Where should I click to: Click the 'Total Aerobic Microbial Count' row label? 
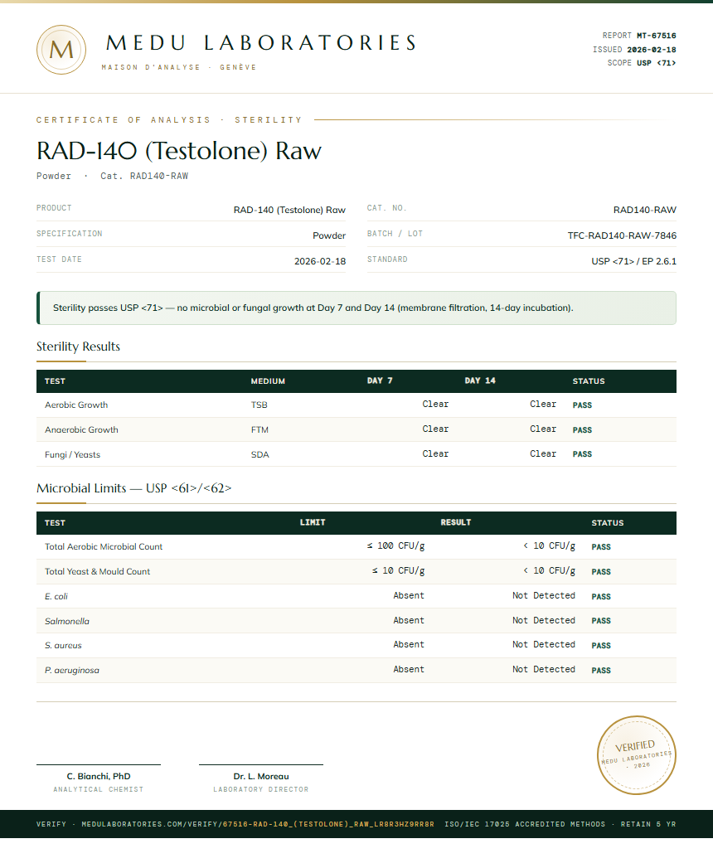pos(104,546)
